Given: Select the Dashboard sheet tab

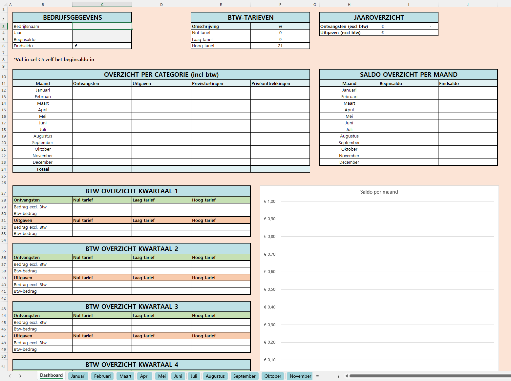Looking at the screenshot, I should (x=51, y=375).
